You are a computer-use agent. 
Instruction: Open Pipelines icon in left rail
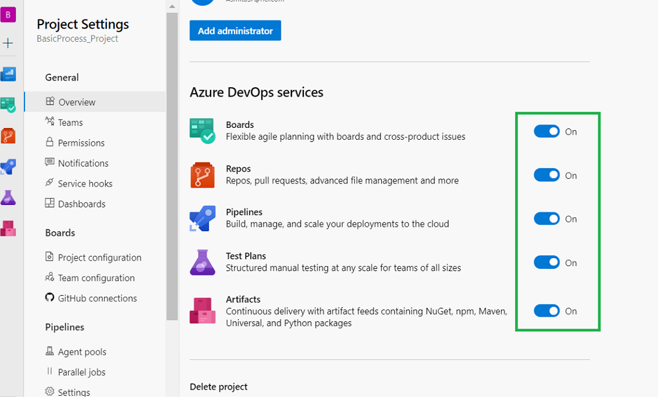click(8, 167)
